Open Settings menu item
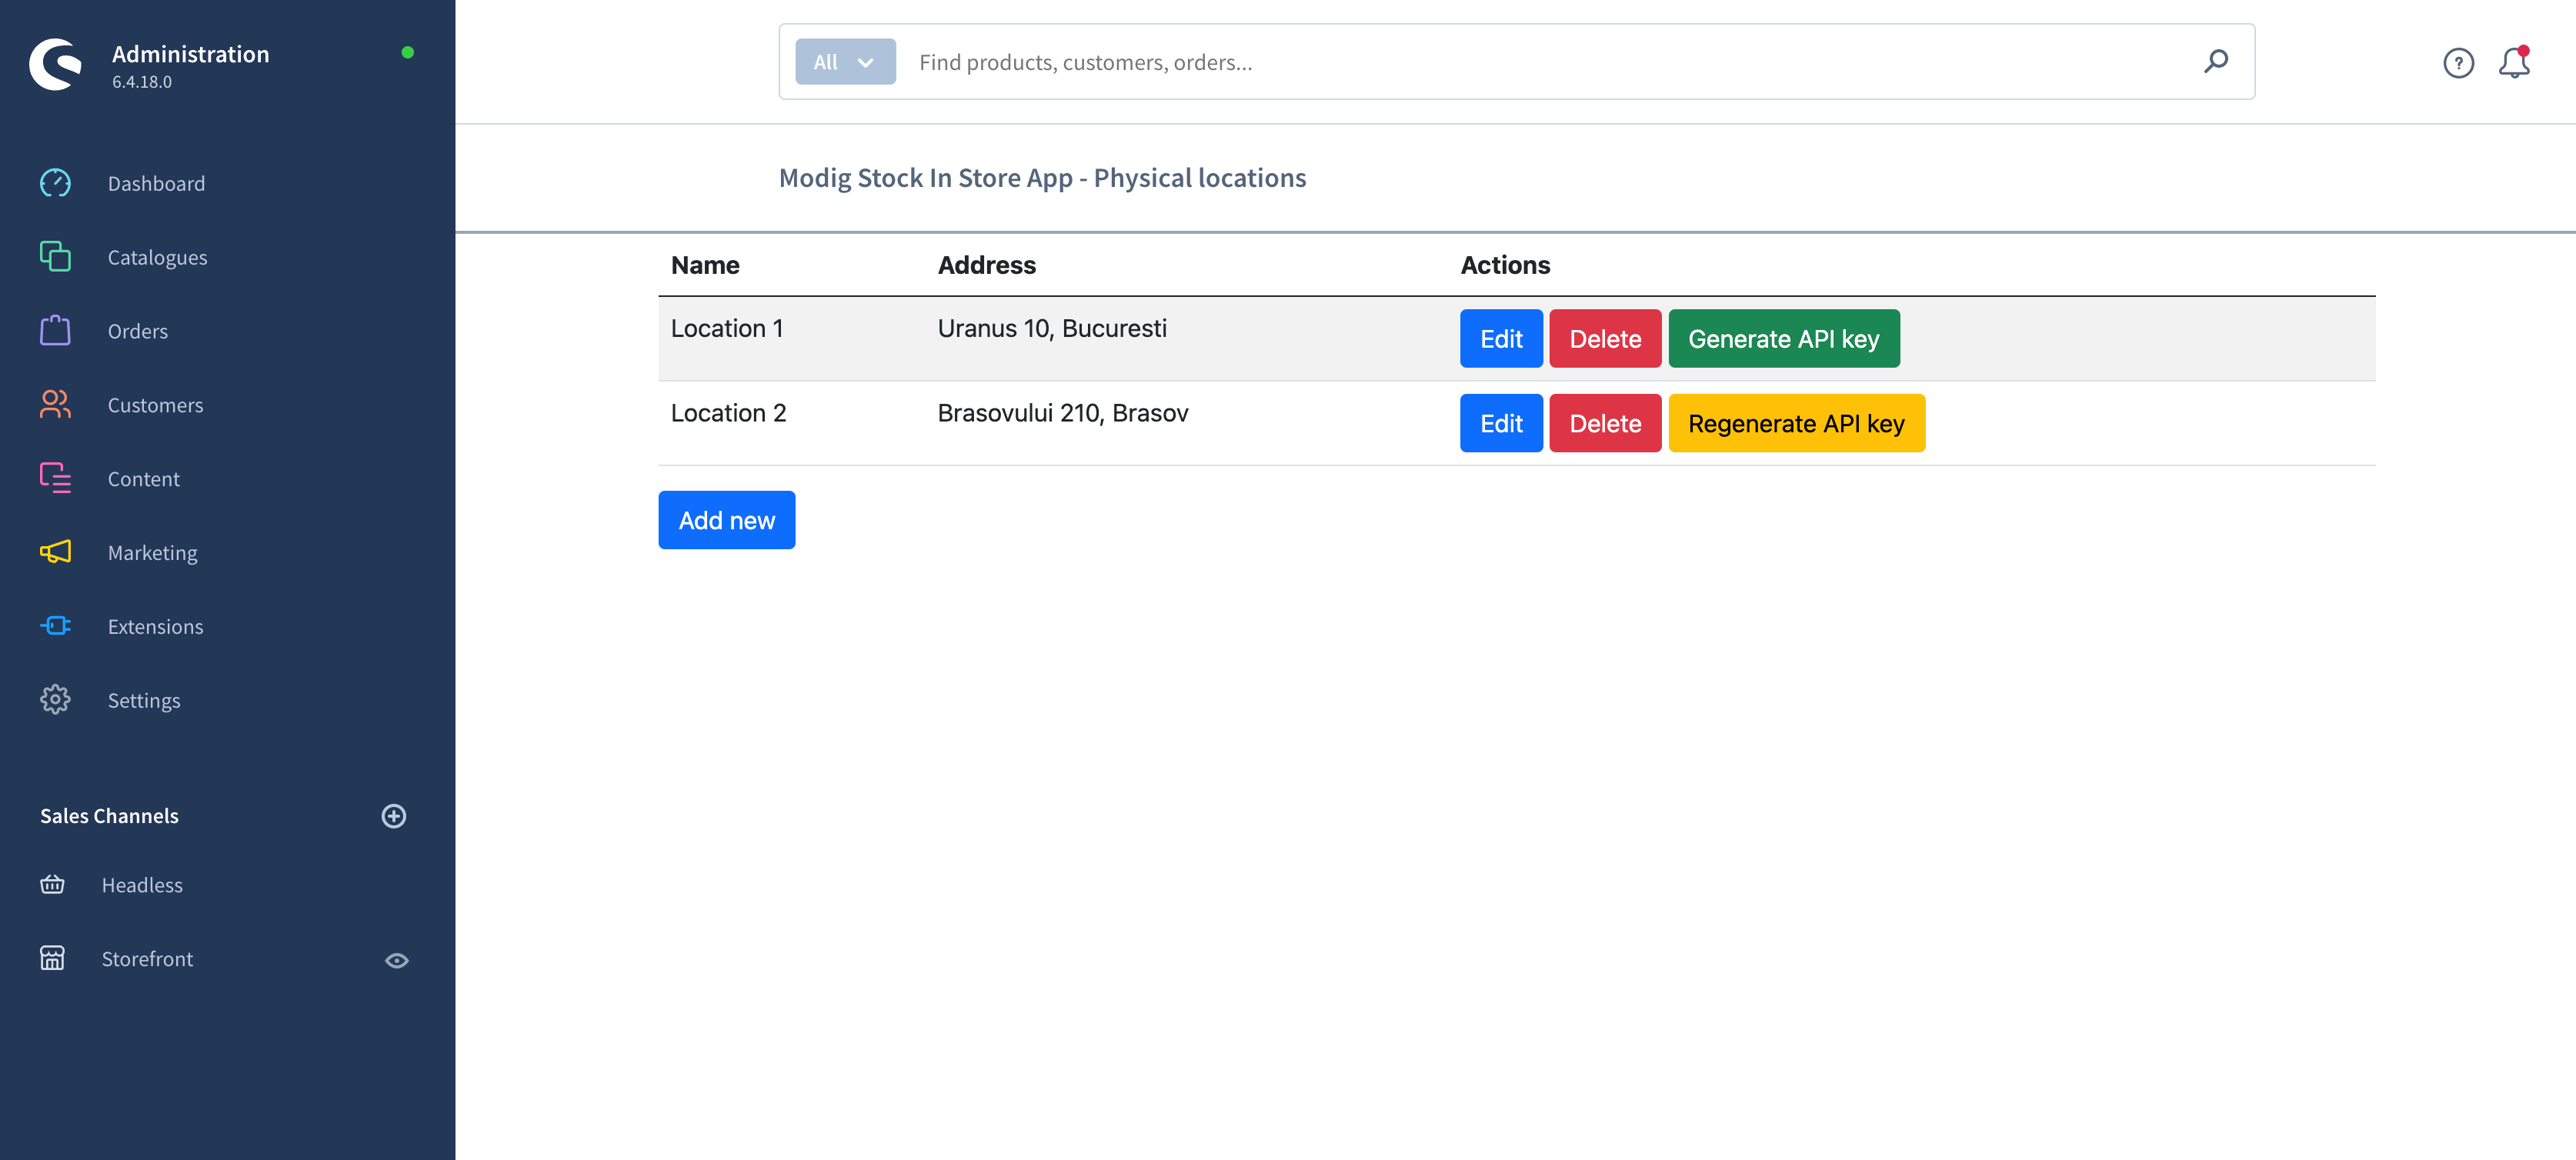 (x=143, y=700)
